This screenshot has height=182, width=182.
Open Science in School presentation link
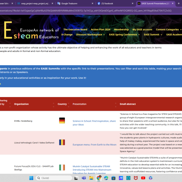[x=94, y=123]
